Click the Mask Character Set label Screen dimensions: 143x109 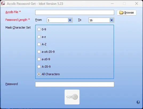18,27
